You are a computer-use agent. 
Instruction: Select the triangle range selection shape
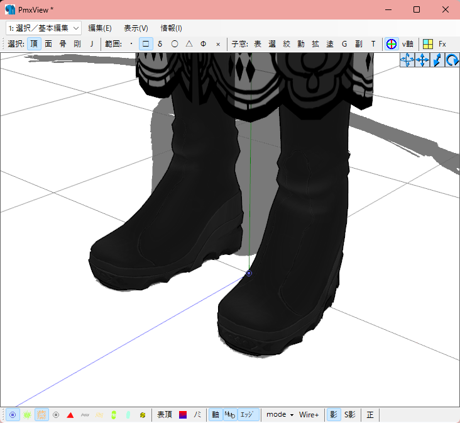(189, 44)
